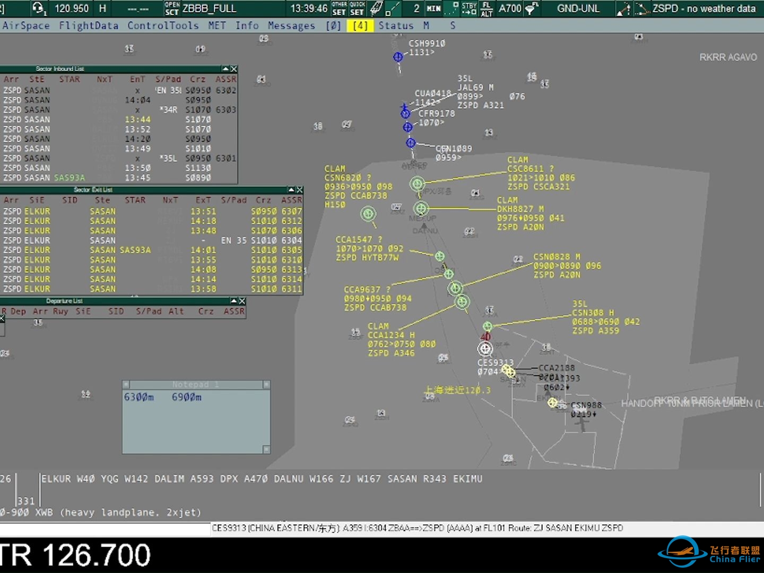Select Exit List row with EN 35 scratchpad
The height and width of the screenshot is (573, 764).
(x=152, y=240)
